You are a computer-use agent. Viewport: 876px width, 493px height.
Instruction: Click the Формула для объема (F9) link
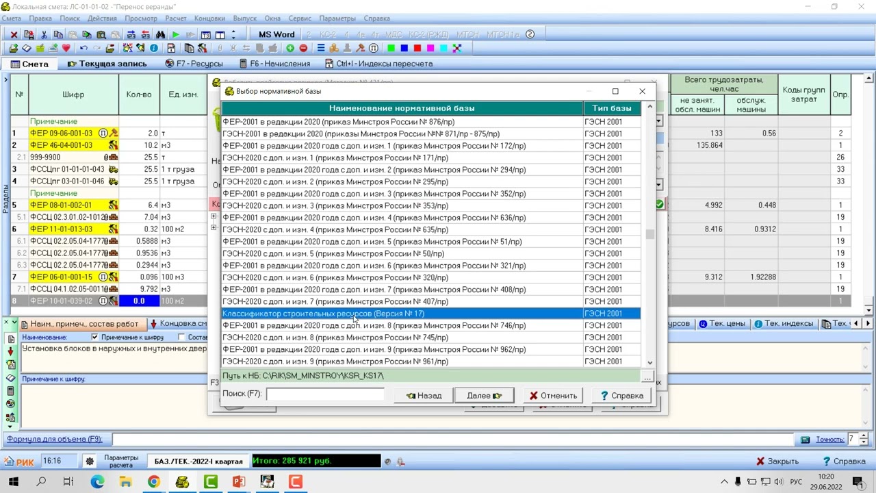click(x=54, y=440)
